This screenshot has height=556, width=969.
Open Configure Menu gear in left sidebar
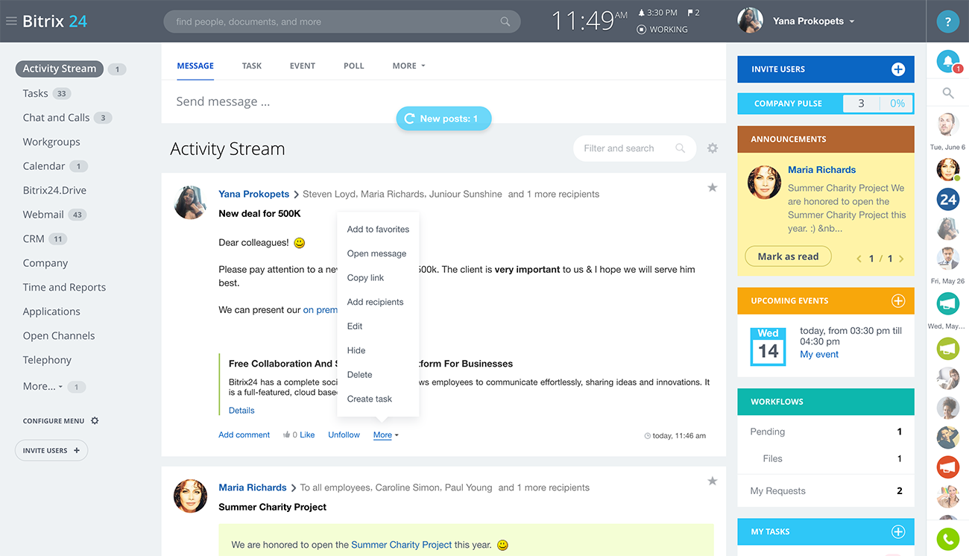(x=95, y=420)
